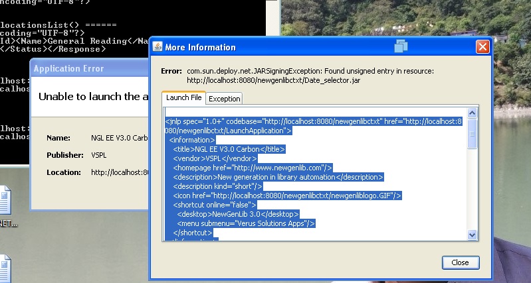Screen dimensions: 531x283
Task: Select the Launch File tab
Action: point(183,98)
